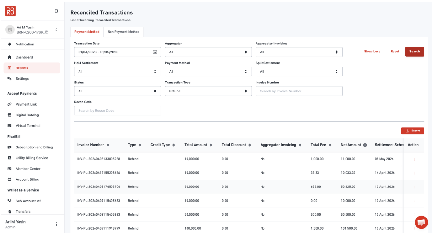Click the Invoice Number search field
This screenshot has width=435, height=238.
click(299, 91)
